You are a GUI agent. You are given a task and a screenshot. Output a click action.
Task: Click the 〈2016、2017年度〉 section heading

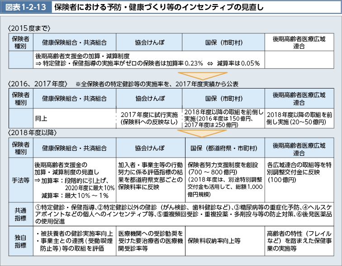[x=38, y=84]
